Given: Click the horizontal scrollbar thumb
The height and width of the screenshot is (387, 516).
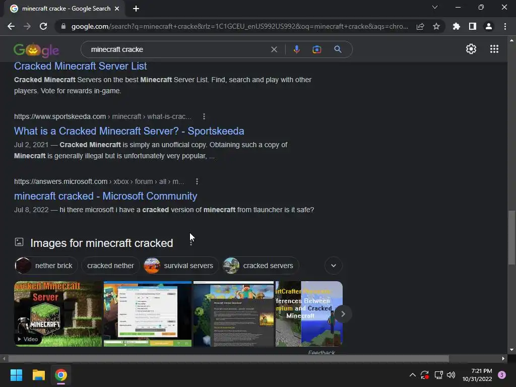Looking at the screenshot, I should [228, 358].
